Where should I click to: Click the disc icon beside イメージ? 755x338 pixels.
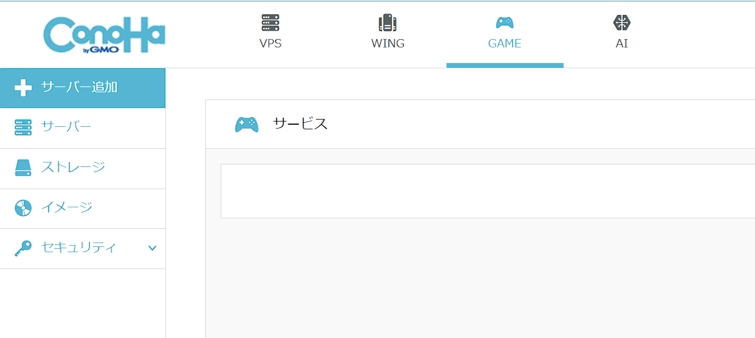click(x=23, y=208)
